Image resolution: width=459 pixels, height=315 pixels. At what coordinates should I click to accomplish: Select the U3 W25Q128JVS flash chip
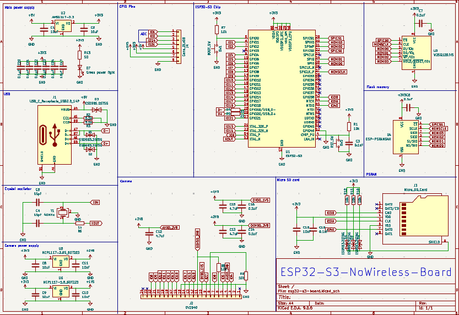pyautogui.click(x=416, y=53)
